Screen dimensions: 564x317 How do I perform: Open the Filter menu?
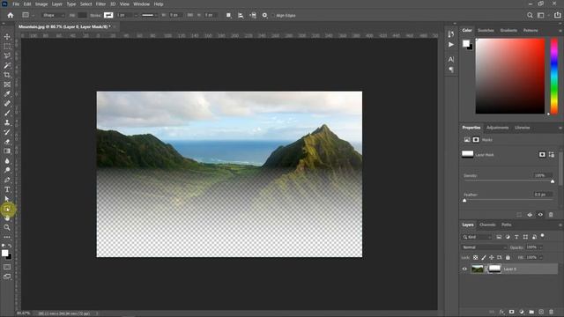(x=100, y=4)
